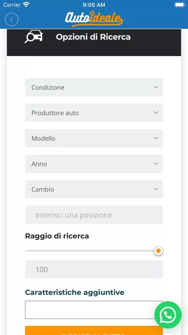Screen dimensions: 188x335
Task: Choose a Modello from dropdown
Action: point(94,138)
